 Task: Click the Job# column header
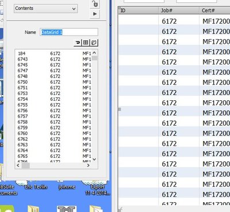(179, 10)
